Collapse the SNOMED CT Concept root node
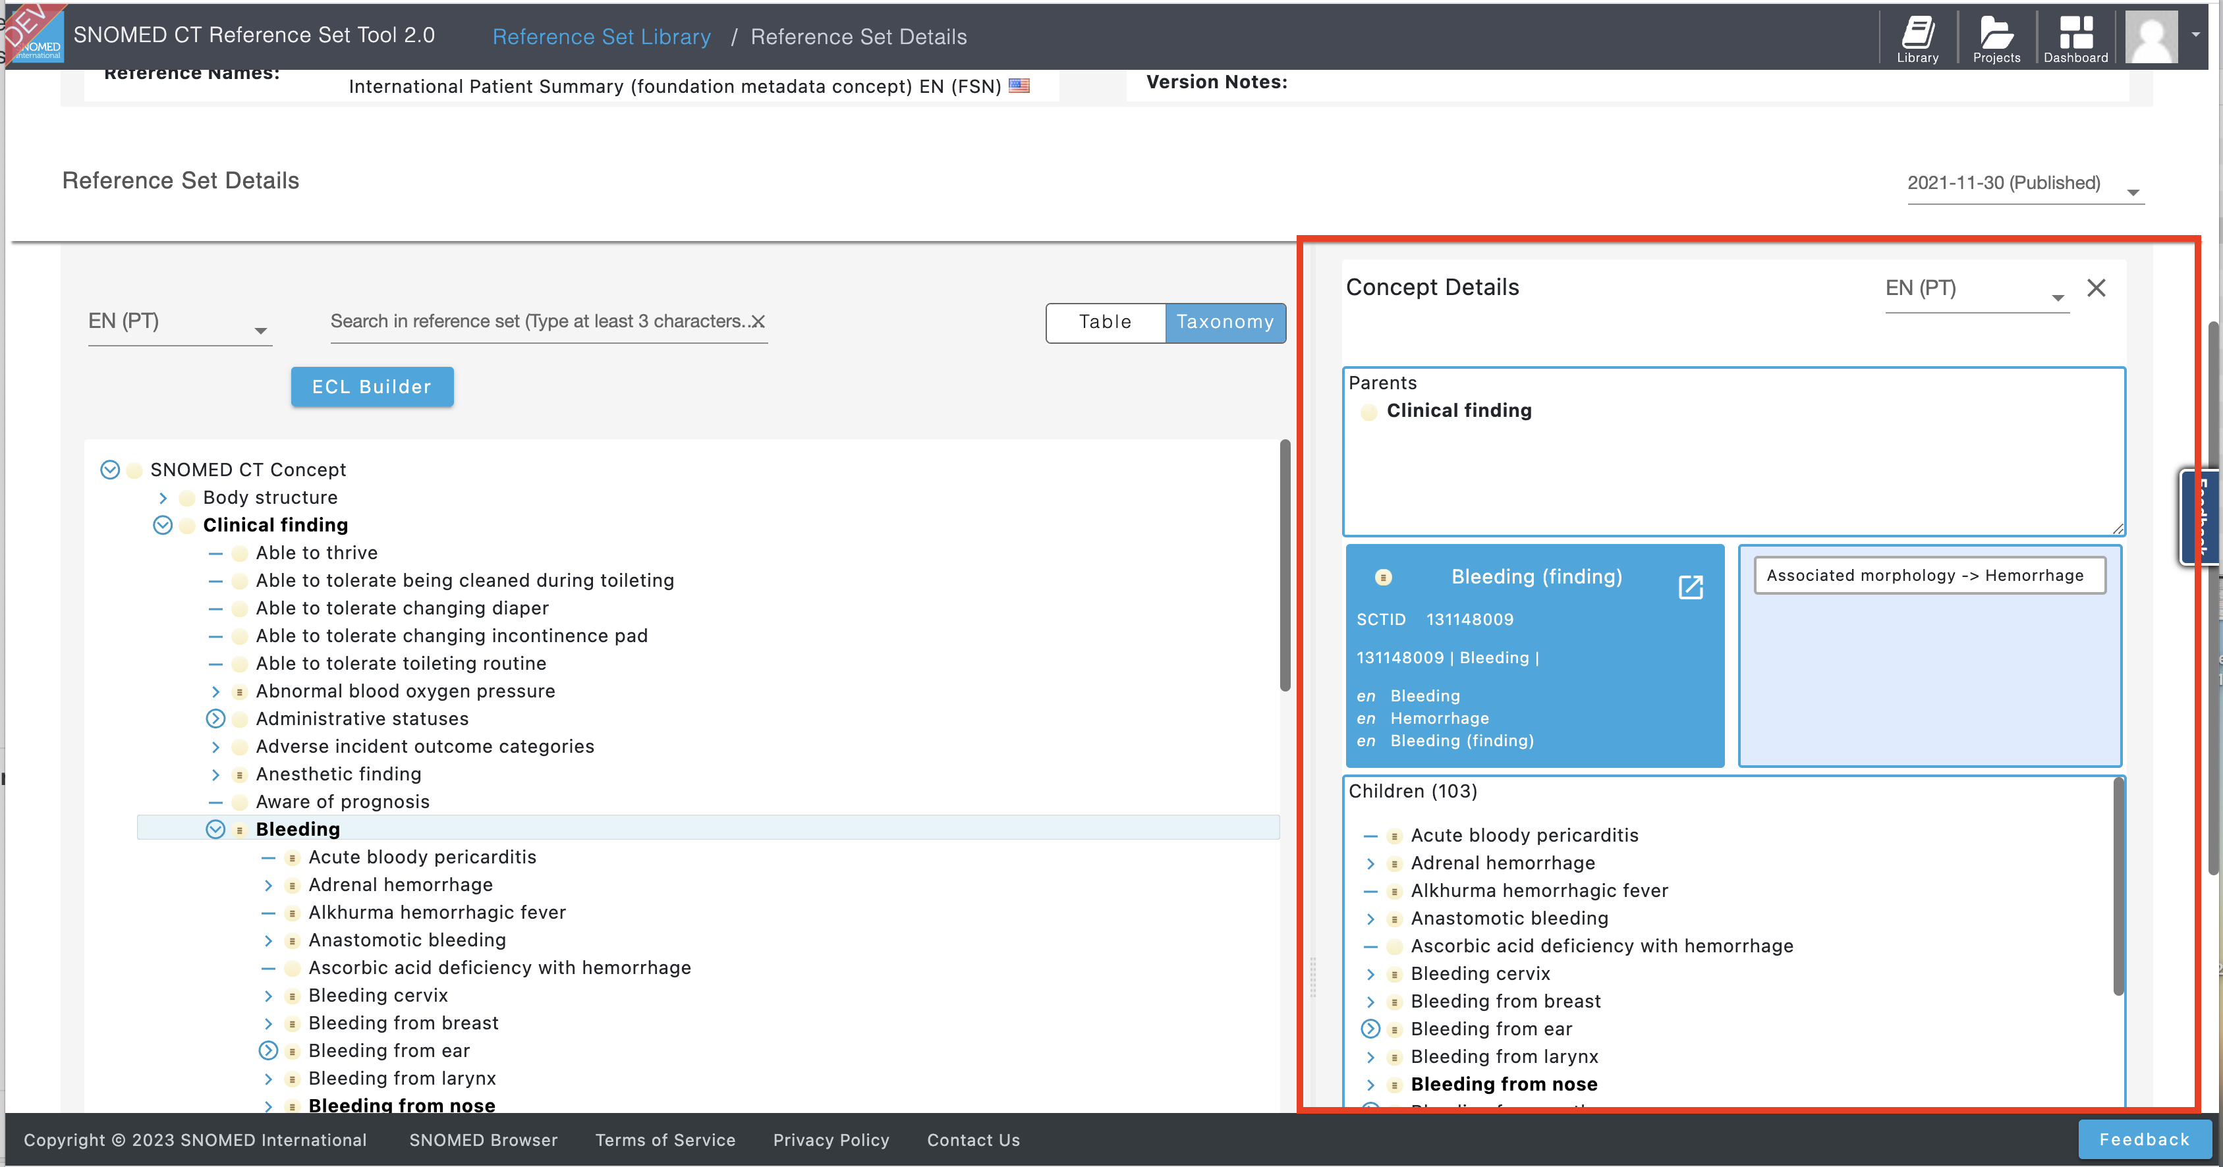Viewport: 2223px width, 1167px height. point(109,470)
